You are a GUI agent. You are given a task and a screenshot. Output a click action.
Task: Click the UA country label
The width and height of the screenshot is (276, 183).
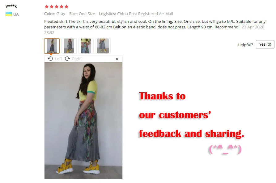coord(16,14)
